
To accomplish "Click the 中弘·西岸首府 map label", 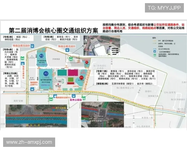I will pyautogui.click(x=143, y=127).
